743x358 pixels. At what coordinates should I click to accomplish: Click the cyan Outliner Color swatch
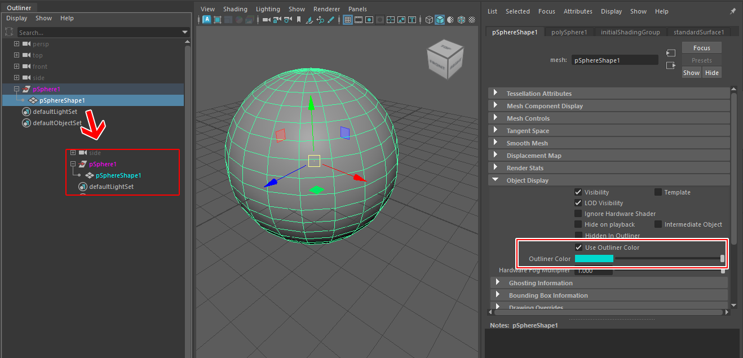[x=594, y=259]
